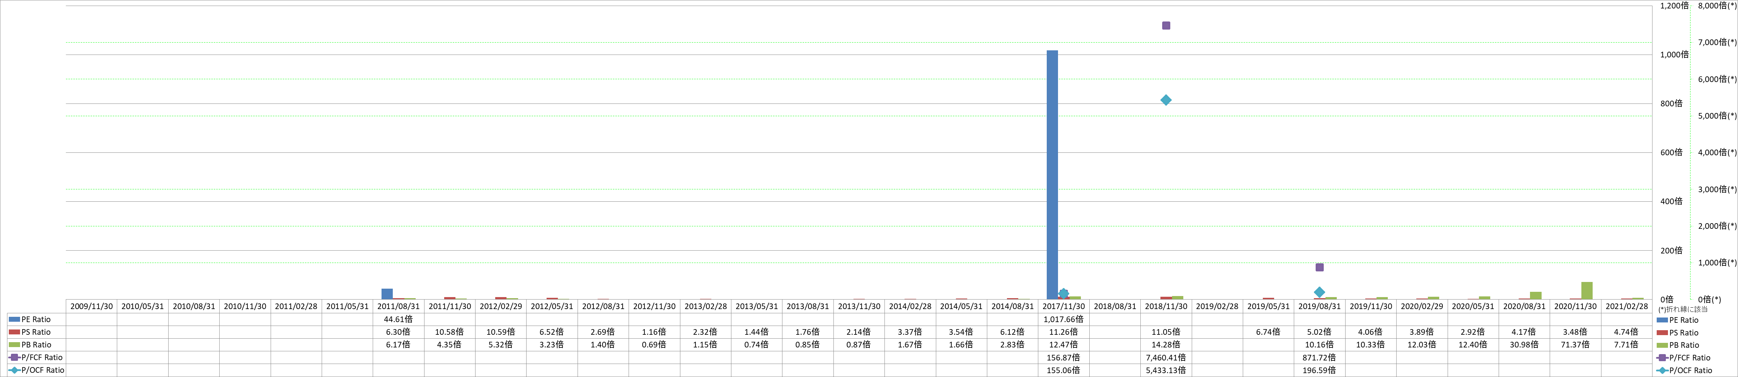The image size is (1738, 377).
Task: Select the P/OCF value 5,433.13倍 cell
Action: pos(1166,370)
